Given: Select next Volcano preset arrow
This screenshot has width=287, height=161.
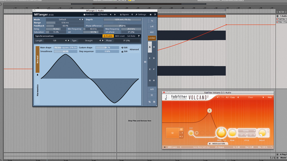Looking at the screenshot, I should (x=263, y=97).
